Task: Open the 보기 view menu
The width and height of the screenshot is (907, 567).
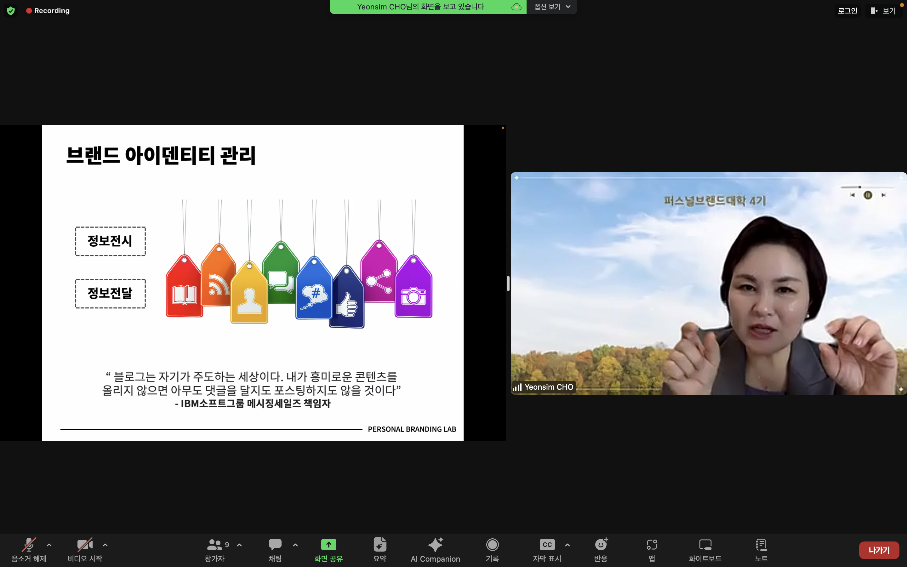Action: [884, 11]
